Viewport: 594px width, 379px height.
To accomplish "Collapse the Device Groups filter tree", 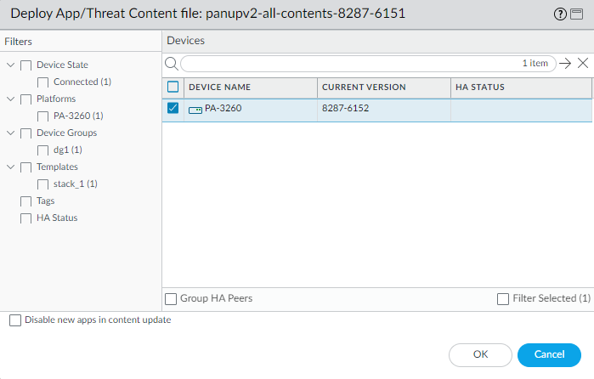I will [10, 133].
